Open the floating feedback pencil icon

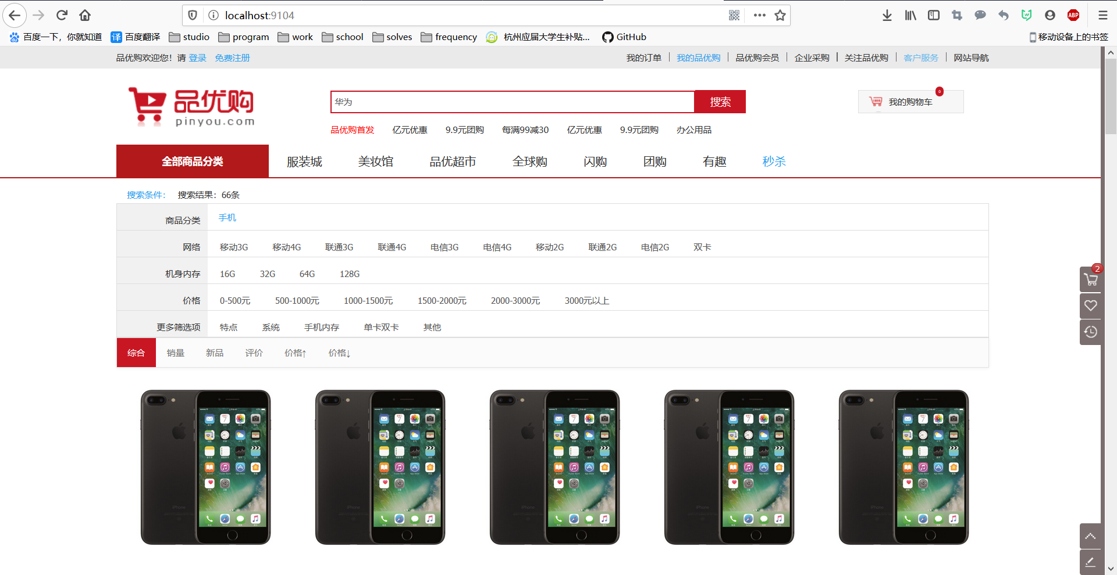point(1091,562)
